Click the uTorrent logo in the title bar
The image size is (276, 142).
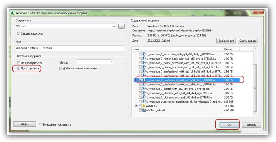point(13,13)
